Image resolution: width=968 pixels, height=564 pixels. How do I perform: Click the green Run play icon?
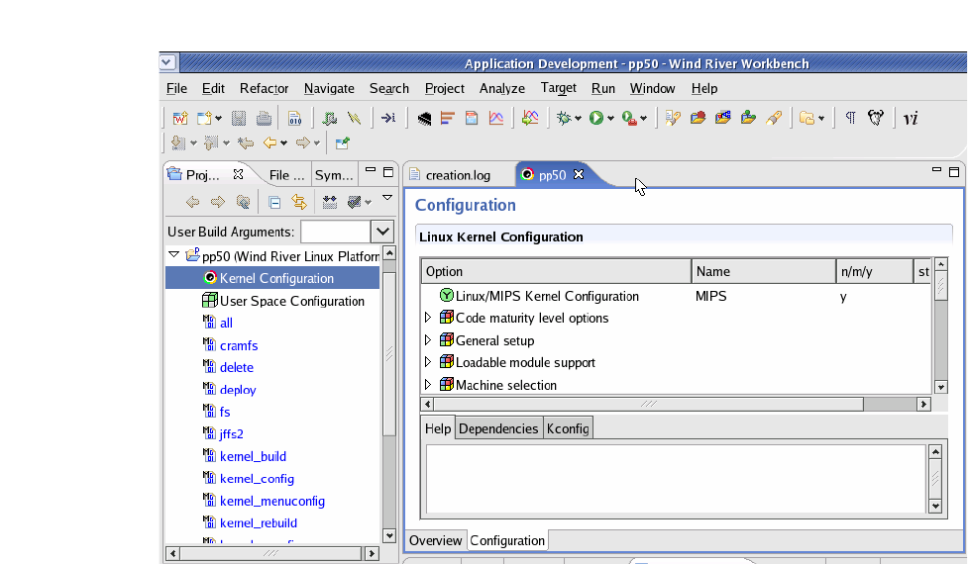click(595, 118)
